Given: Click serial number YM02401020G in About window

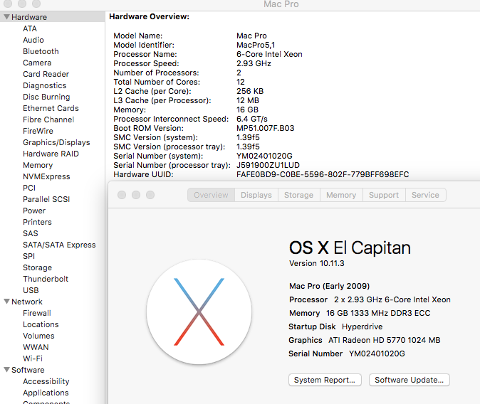Looking at the screenshot, I should pos(377,353).
